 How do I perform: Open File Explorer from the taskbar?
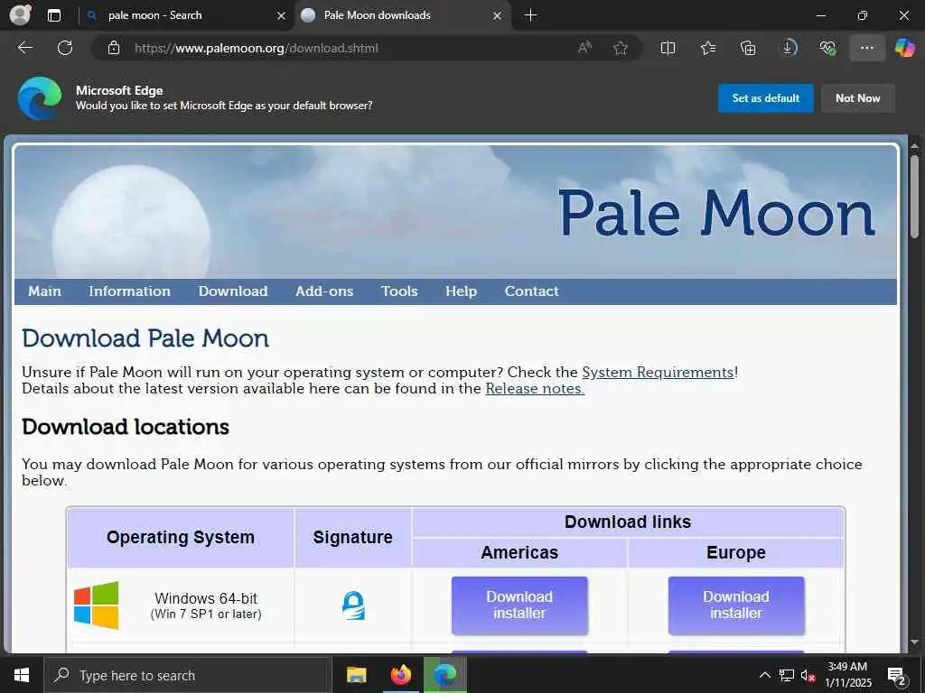click(356, 675)
